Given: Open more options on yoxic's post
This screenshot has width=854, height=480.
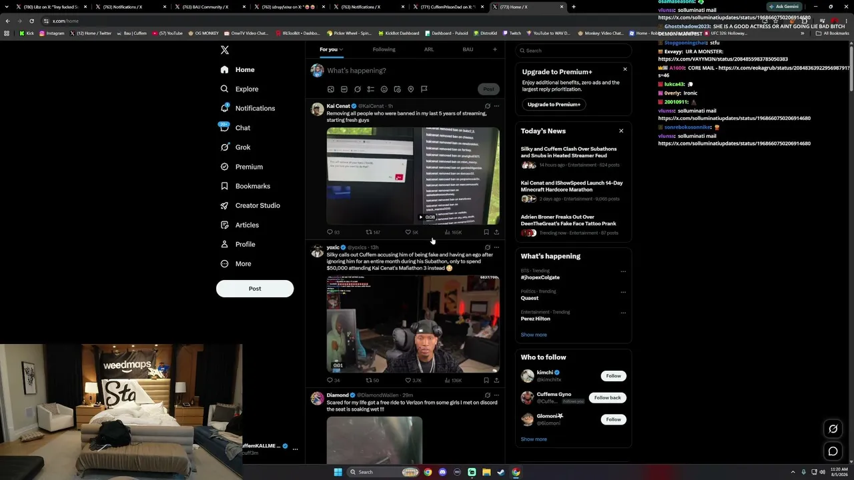Looking at the screenshot, I should click(x=496, y=247).
